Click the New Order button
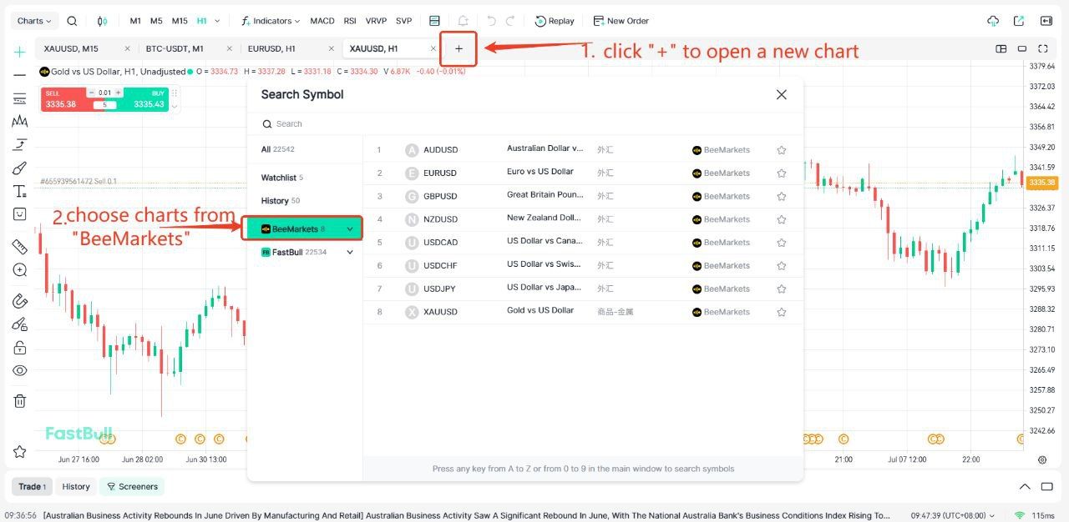The image size is (1069, 522). [621, 21]
